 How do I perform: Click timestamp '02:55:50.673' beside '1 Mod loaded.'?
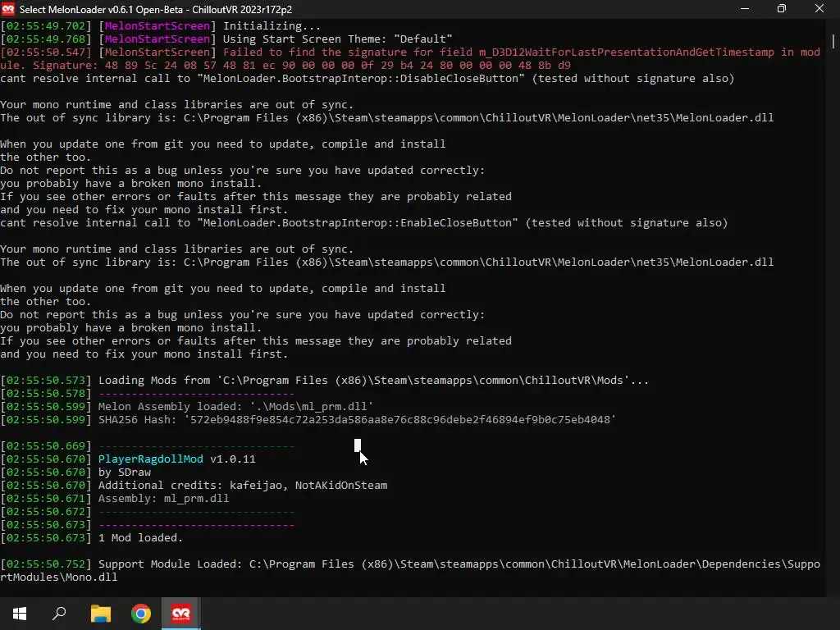[x=46, y=538]
